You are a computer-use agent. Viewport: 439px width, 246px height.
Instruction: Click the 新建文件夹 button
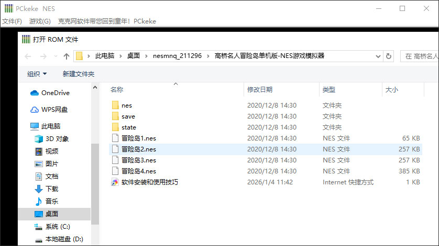[x=79, y=74]
